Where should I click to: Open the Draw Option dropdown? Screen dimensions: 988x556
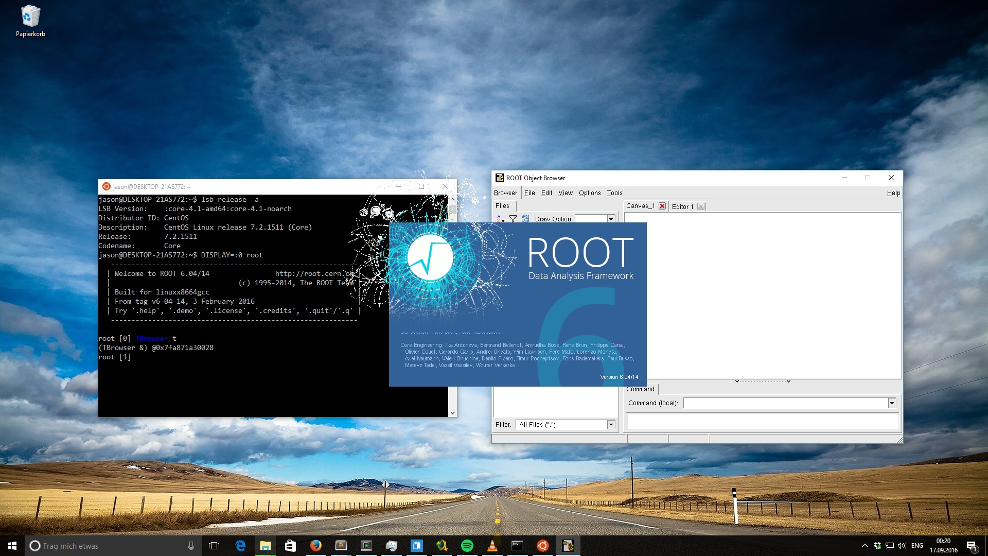pos(610,219)
